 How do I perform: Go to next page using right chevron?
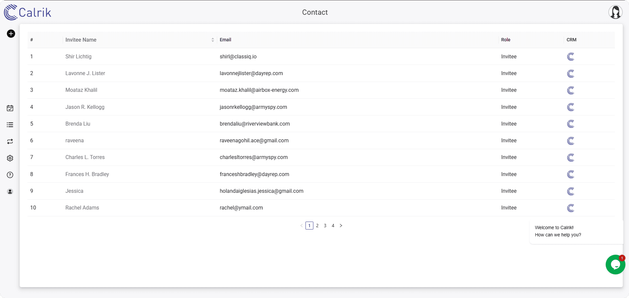click(341, 226)
